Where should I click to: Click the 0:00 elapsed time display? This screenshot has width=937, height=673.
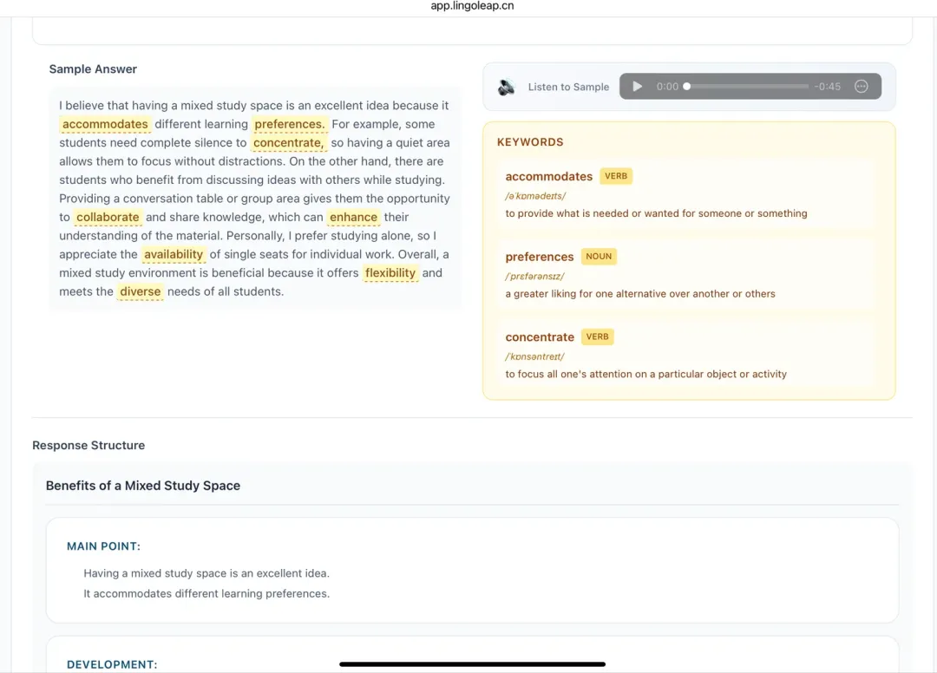pos(667,87)
